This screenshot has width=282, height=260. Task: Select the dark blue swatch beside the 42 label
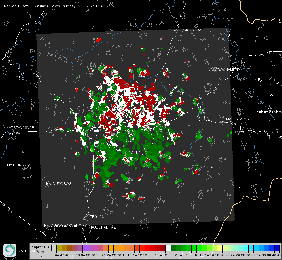pyautogui.click(x=277, y=248)
